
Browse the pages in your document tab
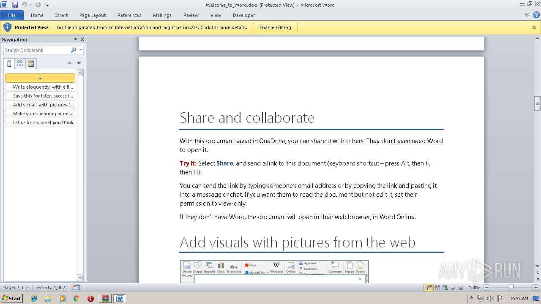[x=20, y=64]
